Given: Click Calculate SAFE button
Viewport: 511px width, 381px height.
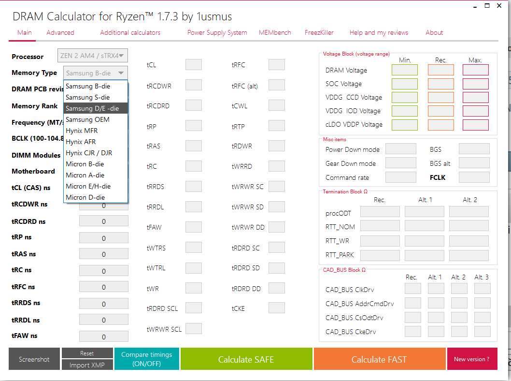Looking at the screenshot, I should tap(246, 359).
